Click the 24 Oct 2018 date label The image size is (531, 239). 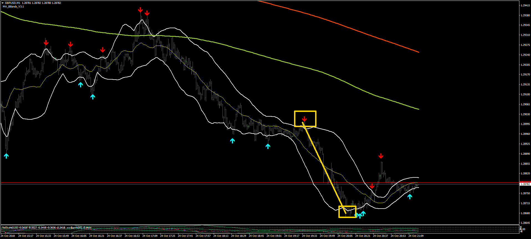click(8, 236)
